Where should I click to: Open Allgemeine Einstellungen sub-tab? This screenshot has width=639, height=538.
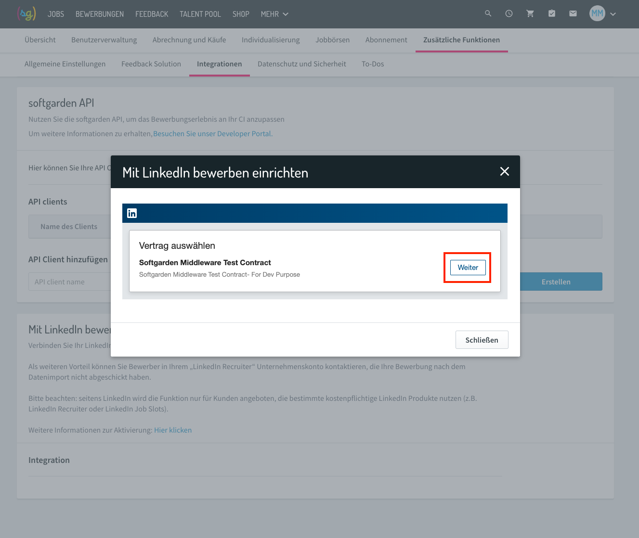click(65, 64)
